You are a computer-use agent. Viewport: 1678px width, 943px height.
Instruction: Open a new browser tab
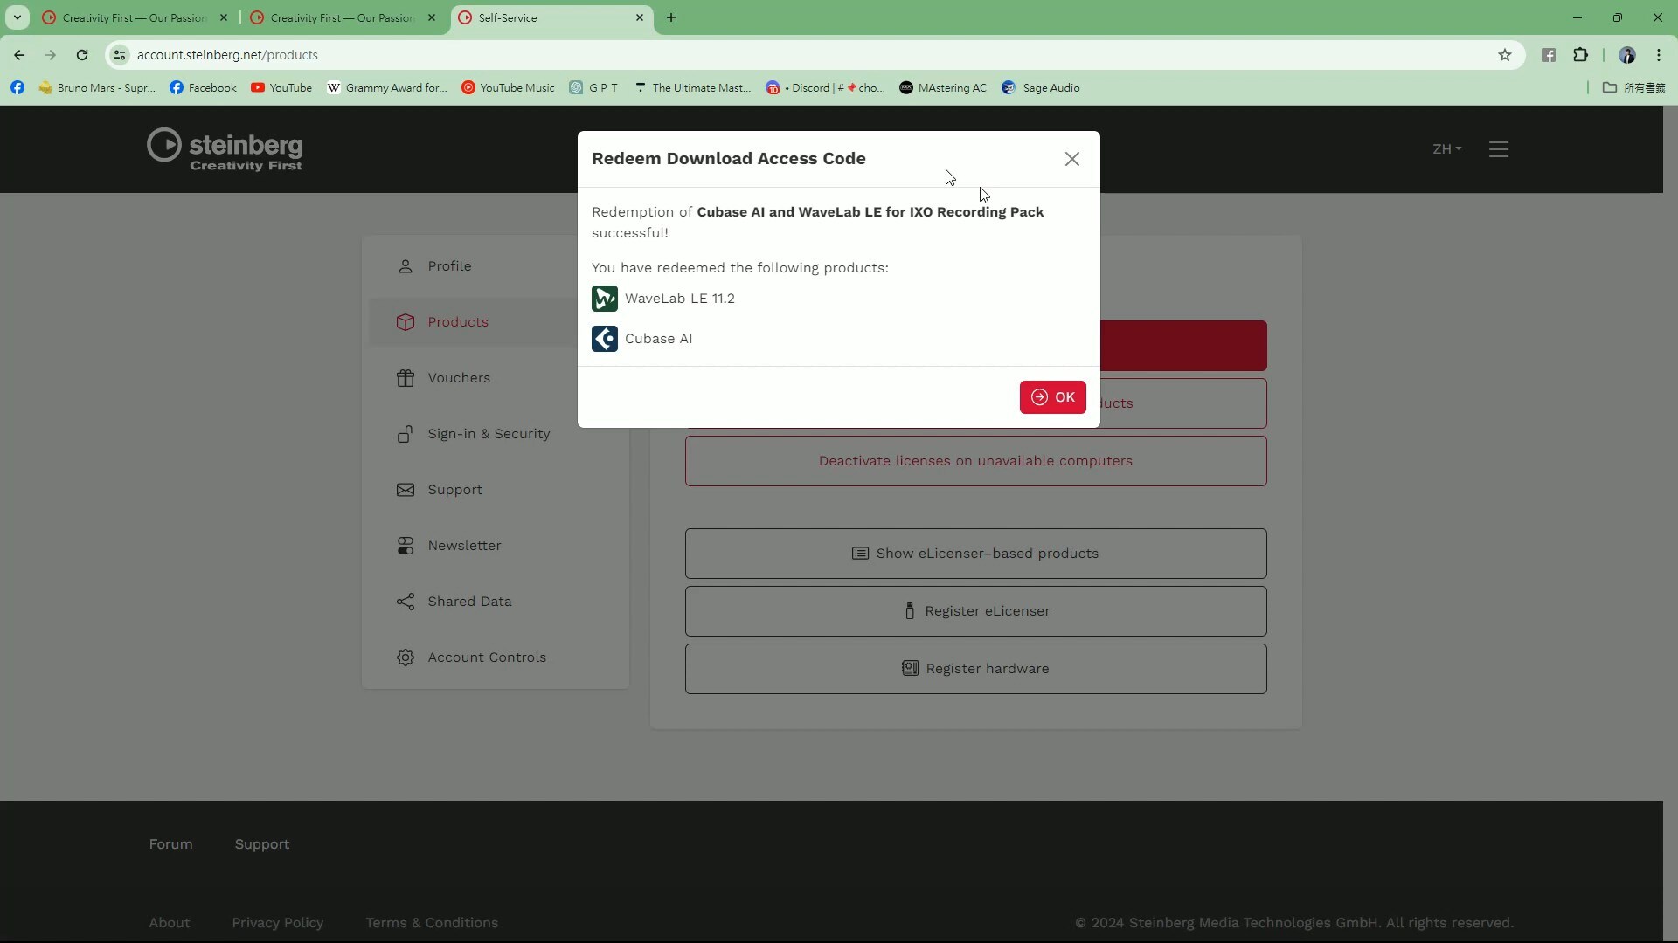click(670, 17)
